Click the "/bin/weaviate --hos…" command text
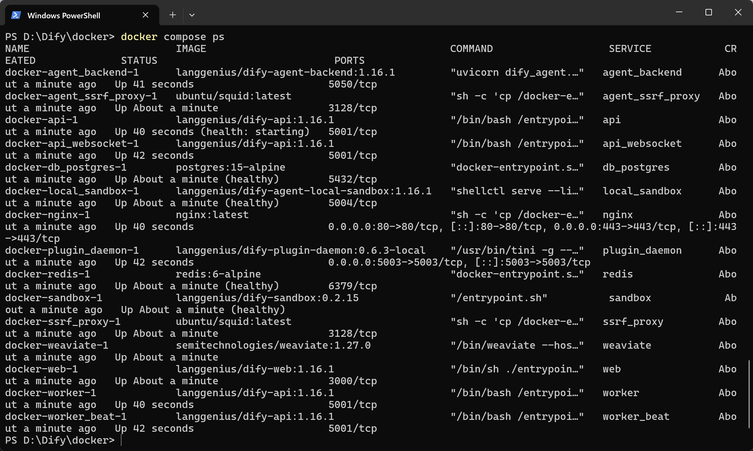This screenshot has width=753, height=451. [517, 345]
